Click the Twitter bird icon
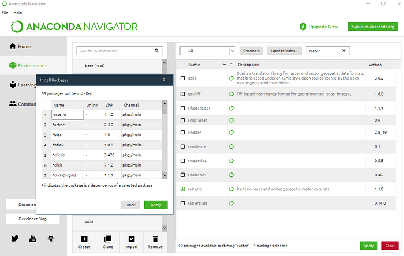Viewport: 404px width, 256px height. [15, 239]
